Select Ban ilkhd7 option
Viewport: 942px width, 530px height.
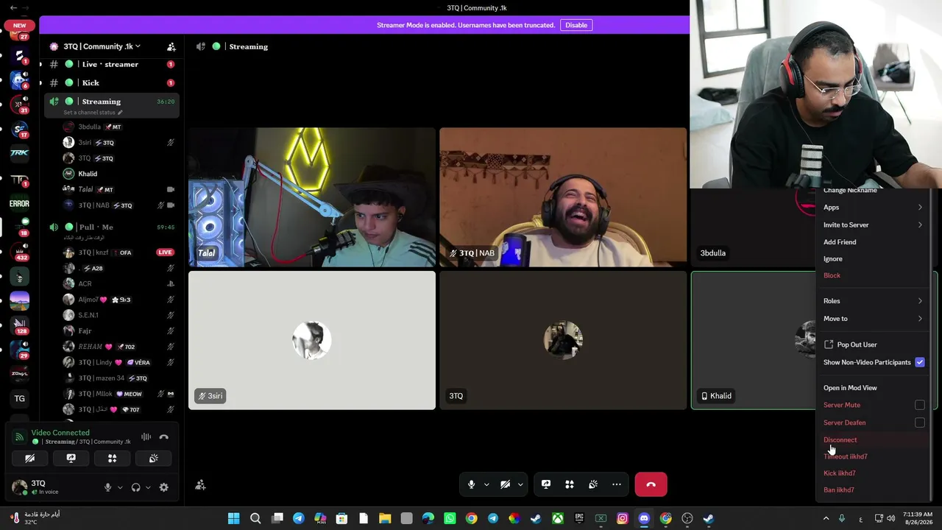(873, 490)
